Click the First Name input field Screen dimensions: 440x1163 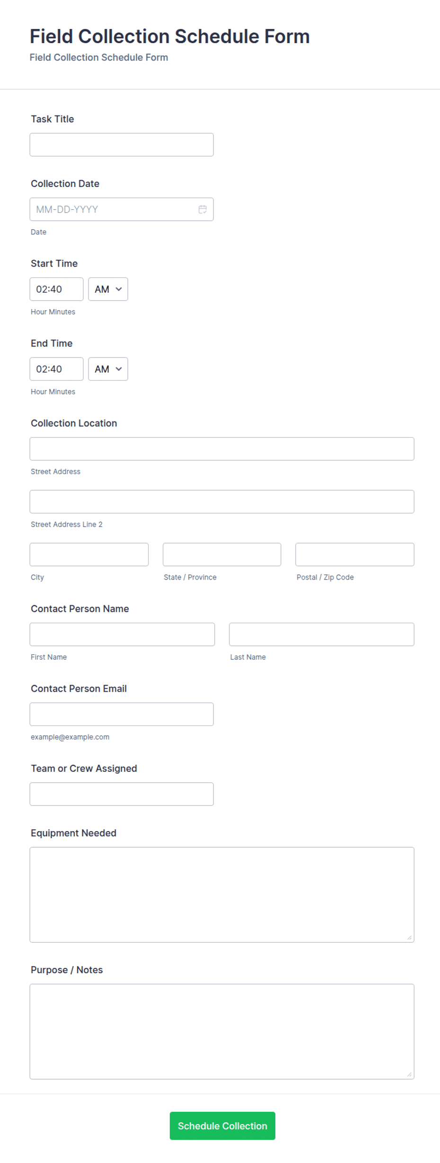[x=122, y=635]
